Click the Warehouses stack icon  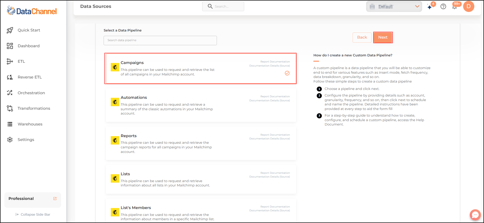click(x=10, y=124)
